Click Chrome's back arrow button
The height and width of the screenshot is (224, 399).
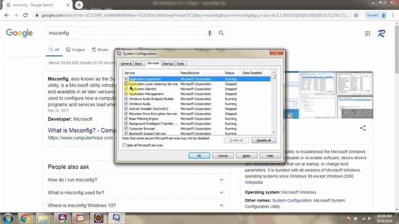click(x=7, y=15)
